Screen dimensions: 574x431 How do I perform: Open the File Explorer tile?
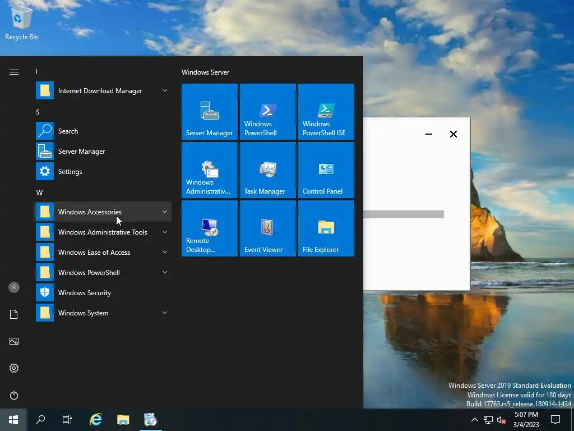[x=326, y=228]
